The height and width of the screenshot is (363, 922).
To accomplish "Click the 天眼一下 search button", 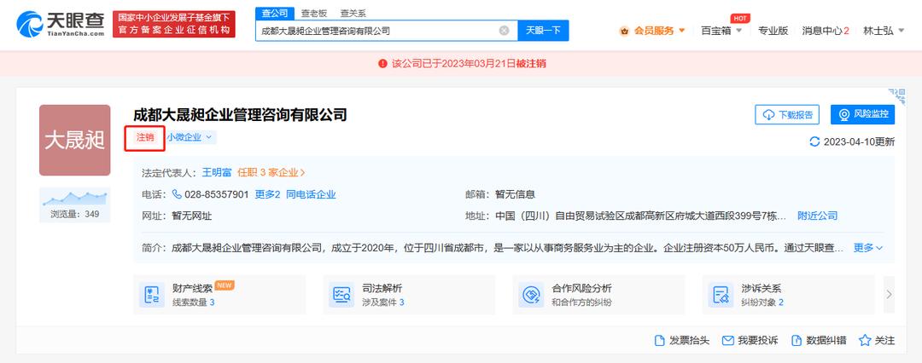I will (x=543, y=31).
